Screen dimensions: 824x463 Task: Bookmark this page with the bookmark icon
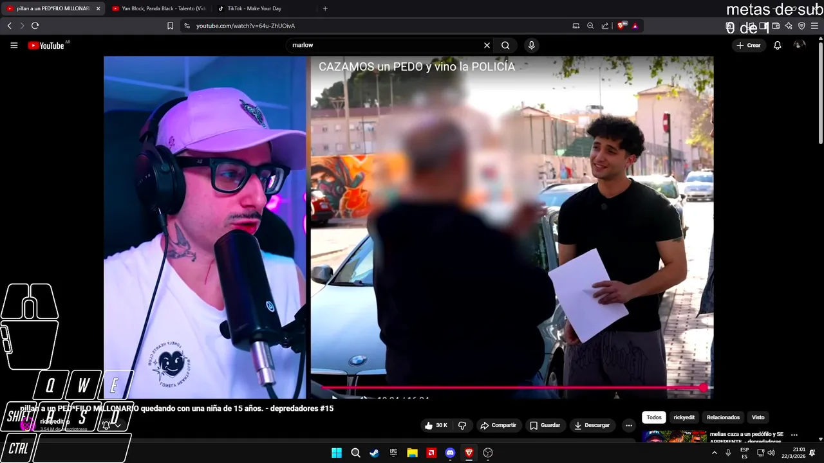click(170, 26)
